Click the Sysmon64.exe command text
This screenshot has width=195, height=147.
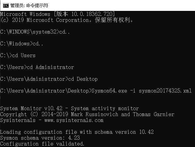(109, 91)
